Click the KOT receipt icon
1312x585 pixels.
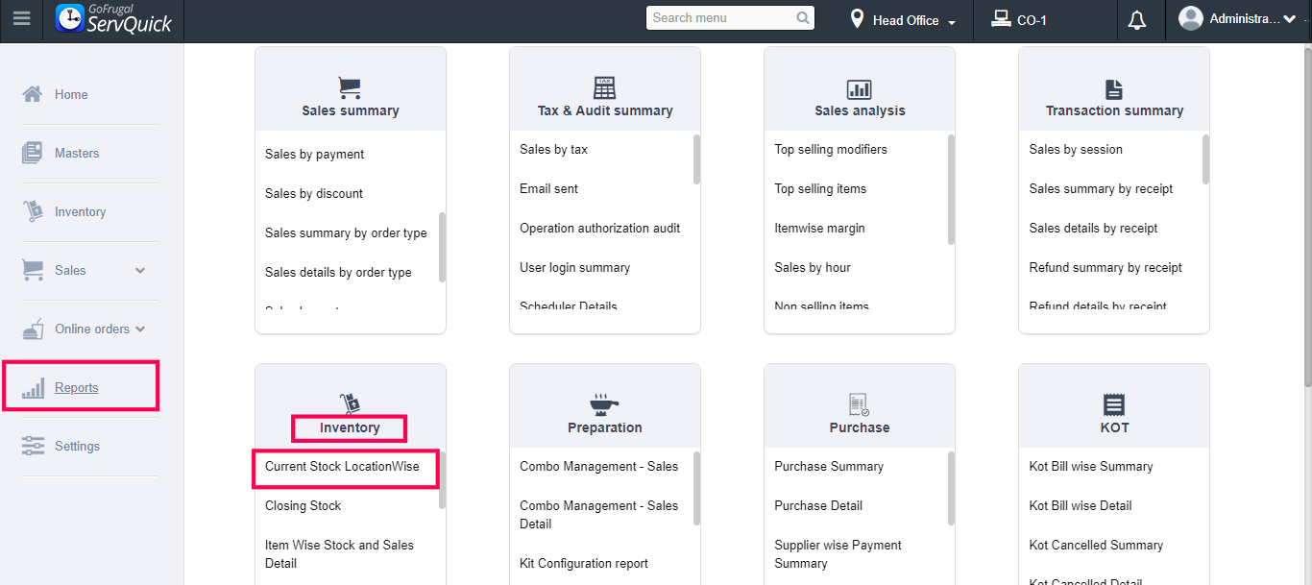click(1114, 404)
